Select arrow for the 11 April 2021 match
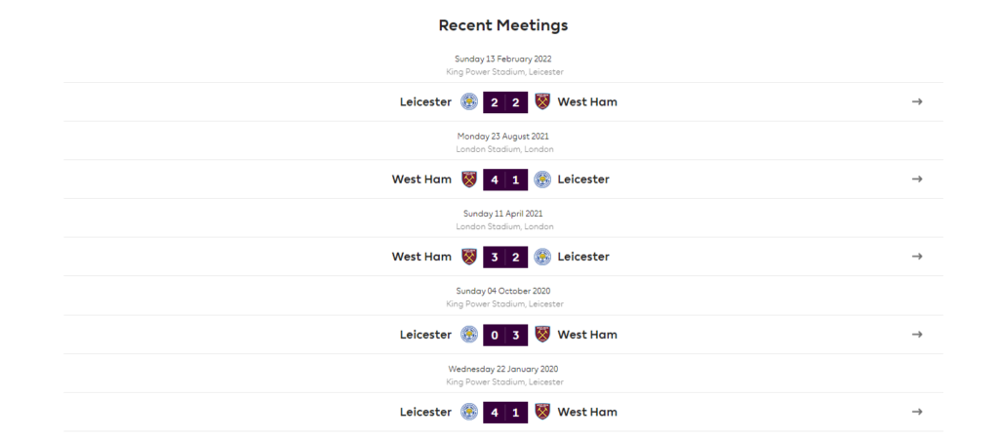Image resolution: width=999 pixels, height=439 pixels. coord(917,257)
